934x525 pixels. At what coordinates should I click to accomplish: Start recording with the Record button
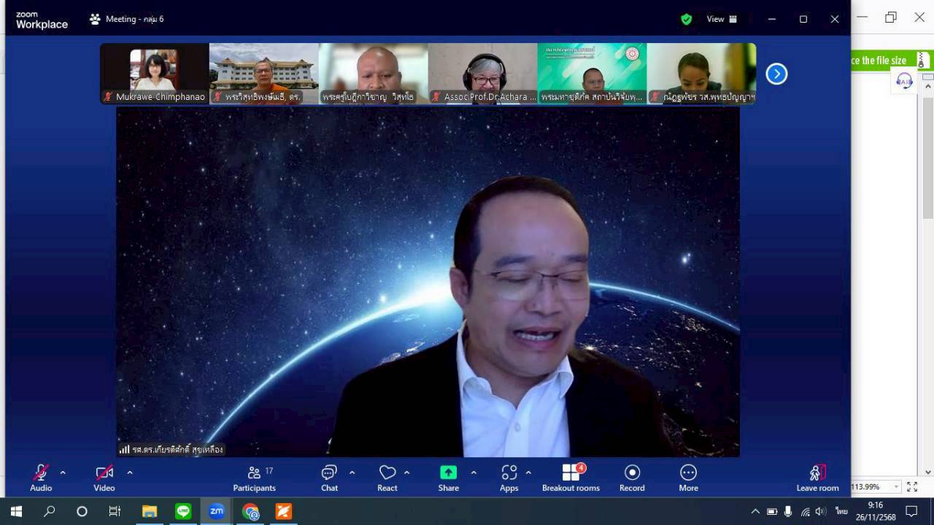point(632,478)
